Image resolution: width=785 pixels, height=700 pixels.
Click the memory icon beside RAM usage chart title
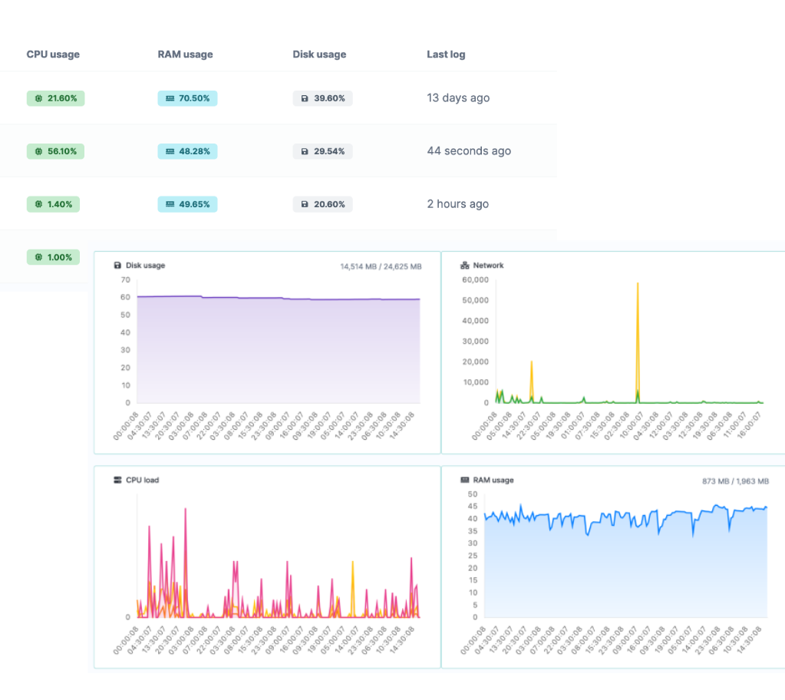[465, 480]
